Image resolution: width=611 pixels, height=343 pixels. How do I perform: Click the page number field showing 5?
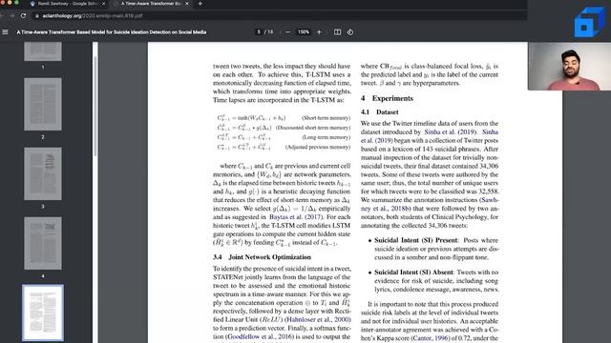(259, 31)
